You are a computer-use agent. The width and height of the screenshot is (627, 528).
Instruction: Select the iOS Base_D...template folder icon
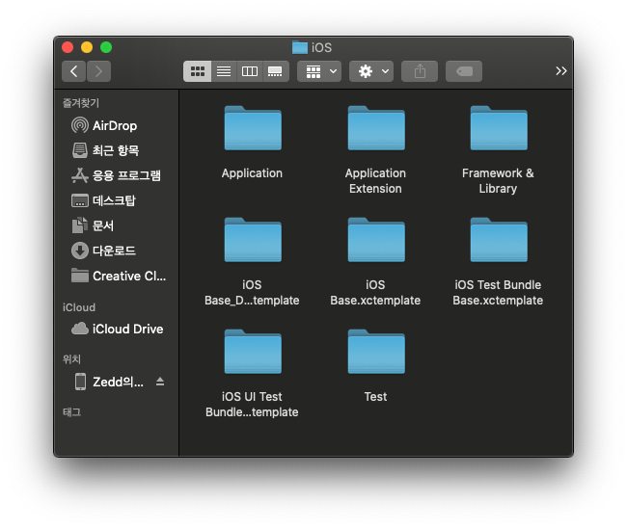[253, 240]
